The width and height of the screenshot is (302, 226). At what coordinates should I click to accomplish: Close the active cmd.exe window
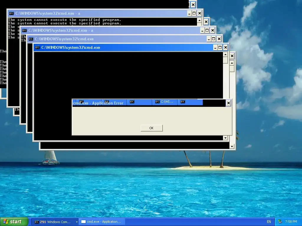pyautogui.click(x=226, y=47)
